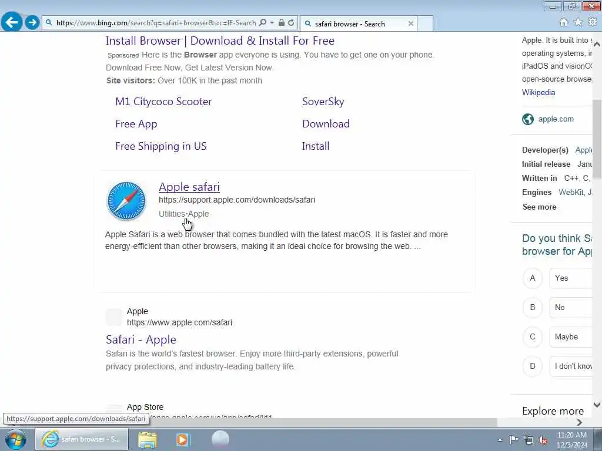
Task: Click the address bar URL field
Action: (156, 23)
